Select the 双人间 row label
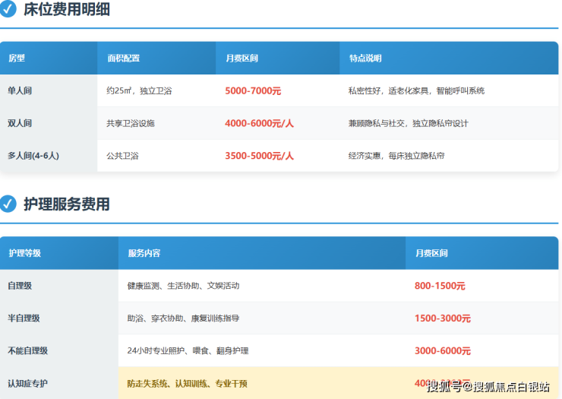Screen dimensions: 562x399 tap(20, 123)
